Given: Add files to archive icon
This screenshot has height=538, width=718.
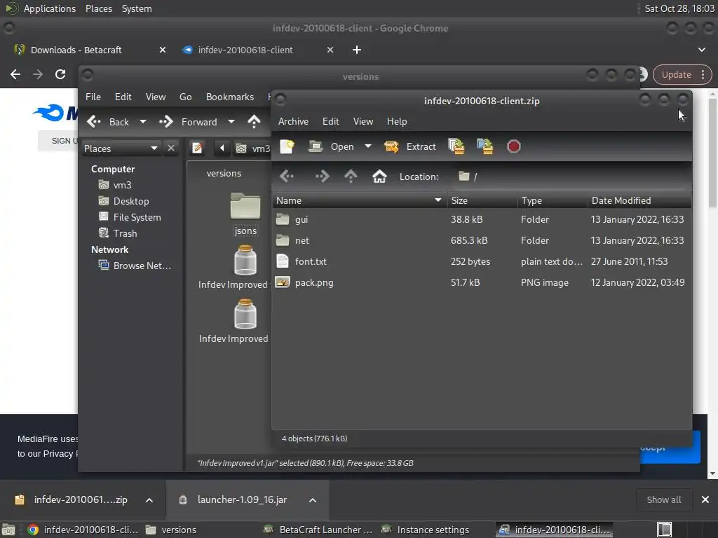Looking at the screenshot, I should point(456,146).
